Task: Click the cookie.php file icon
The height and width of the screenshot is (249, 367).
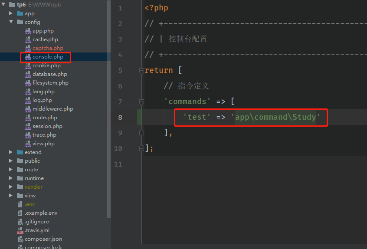Action: pos(28,66)
